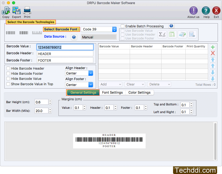Open the Clear dropdown below table
Viewport: 222px width, 174px height.
[x=135, y=84]
